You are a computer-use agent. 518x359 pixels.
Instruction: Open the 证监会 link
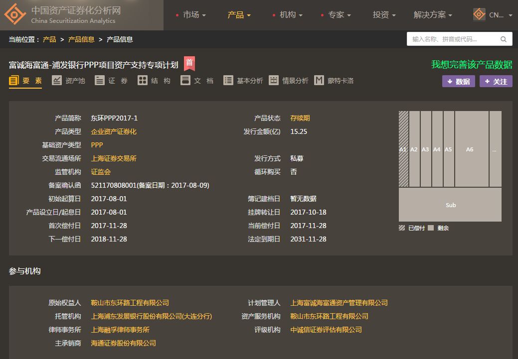(x=101, y=172)
